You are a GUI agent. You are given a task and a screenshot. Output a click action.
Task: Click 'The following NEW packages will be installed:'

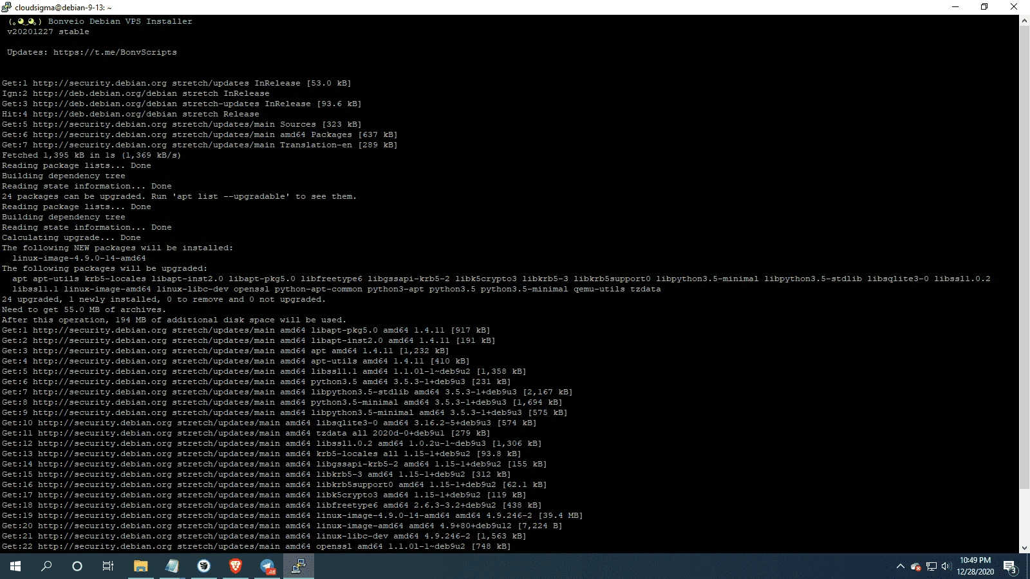(x=117, y=248)
